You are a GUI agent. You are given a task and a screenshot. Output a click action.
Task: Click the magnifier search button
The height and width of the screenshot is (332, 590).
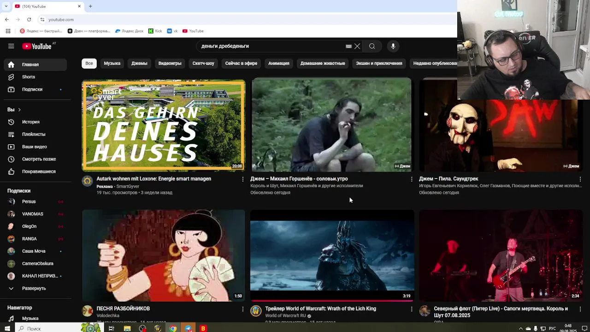[x=372, y=46]
